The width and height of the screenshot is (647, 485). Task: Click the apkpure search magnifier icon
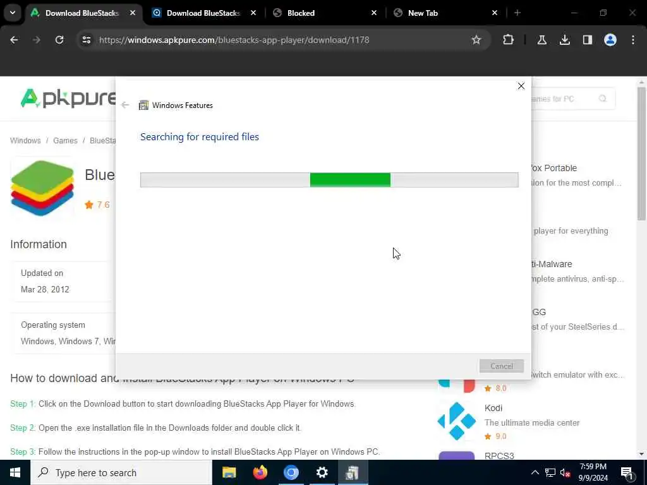(602, 99)
